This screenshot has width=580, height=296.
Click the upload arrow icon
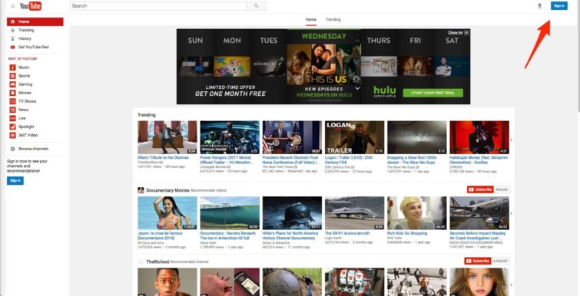540,6
